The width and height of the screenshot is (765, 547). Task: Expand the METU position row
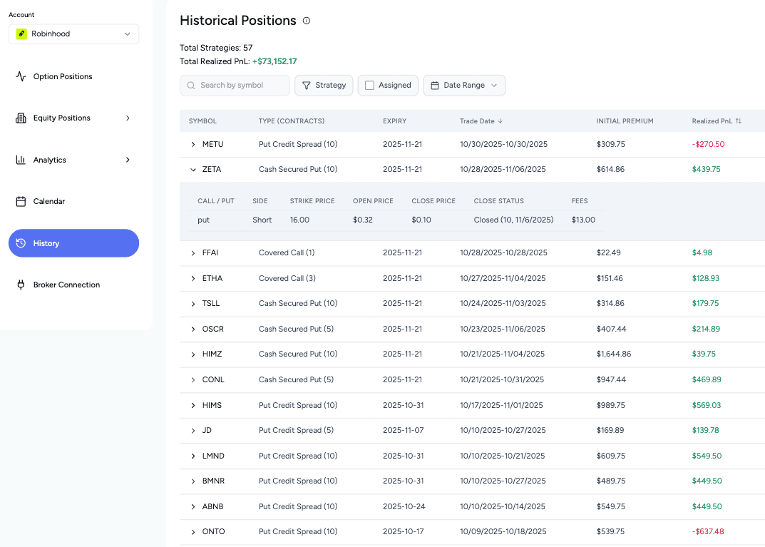coord(192,144)
